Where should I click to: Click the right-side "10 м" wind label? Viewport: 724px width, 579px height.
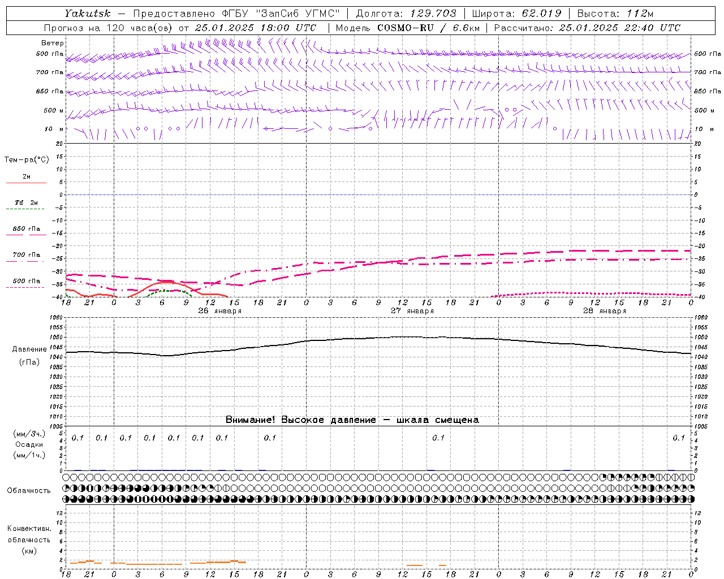click(704, 129)
